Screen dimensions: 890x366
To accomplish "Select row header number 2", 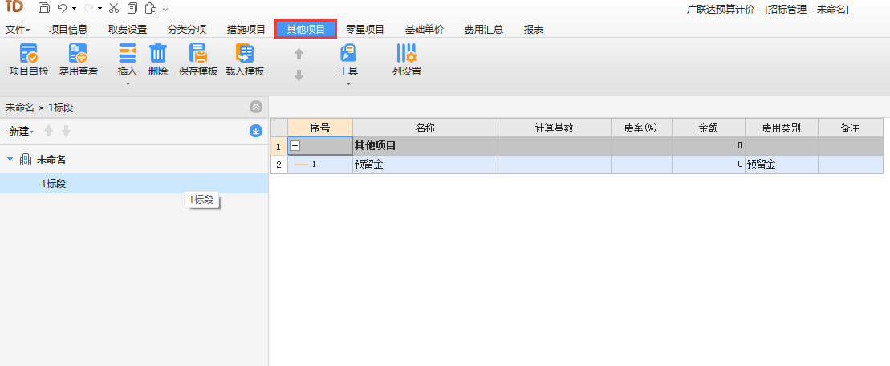I will click(x=278, y=165).
